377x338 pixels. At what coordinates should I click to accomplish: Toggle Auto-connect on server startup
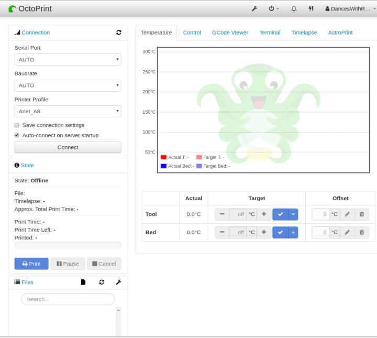17,135
